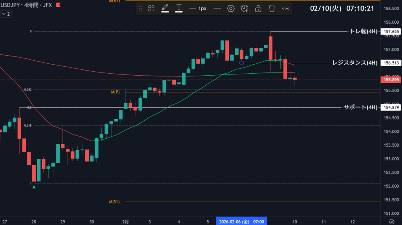Open the drawing templates icon in floating toolbar

coord(151,9)
